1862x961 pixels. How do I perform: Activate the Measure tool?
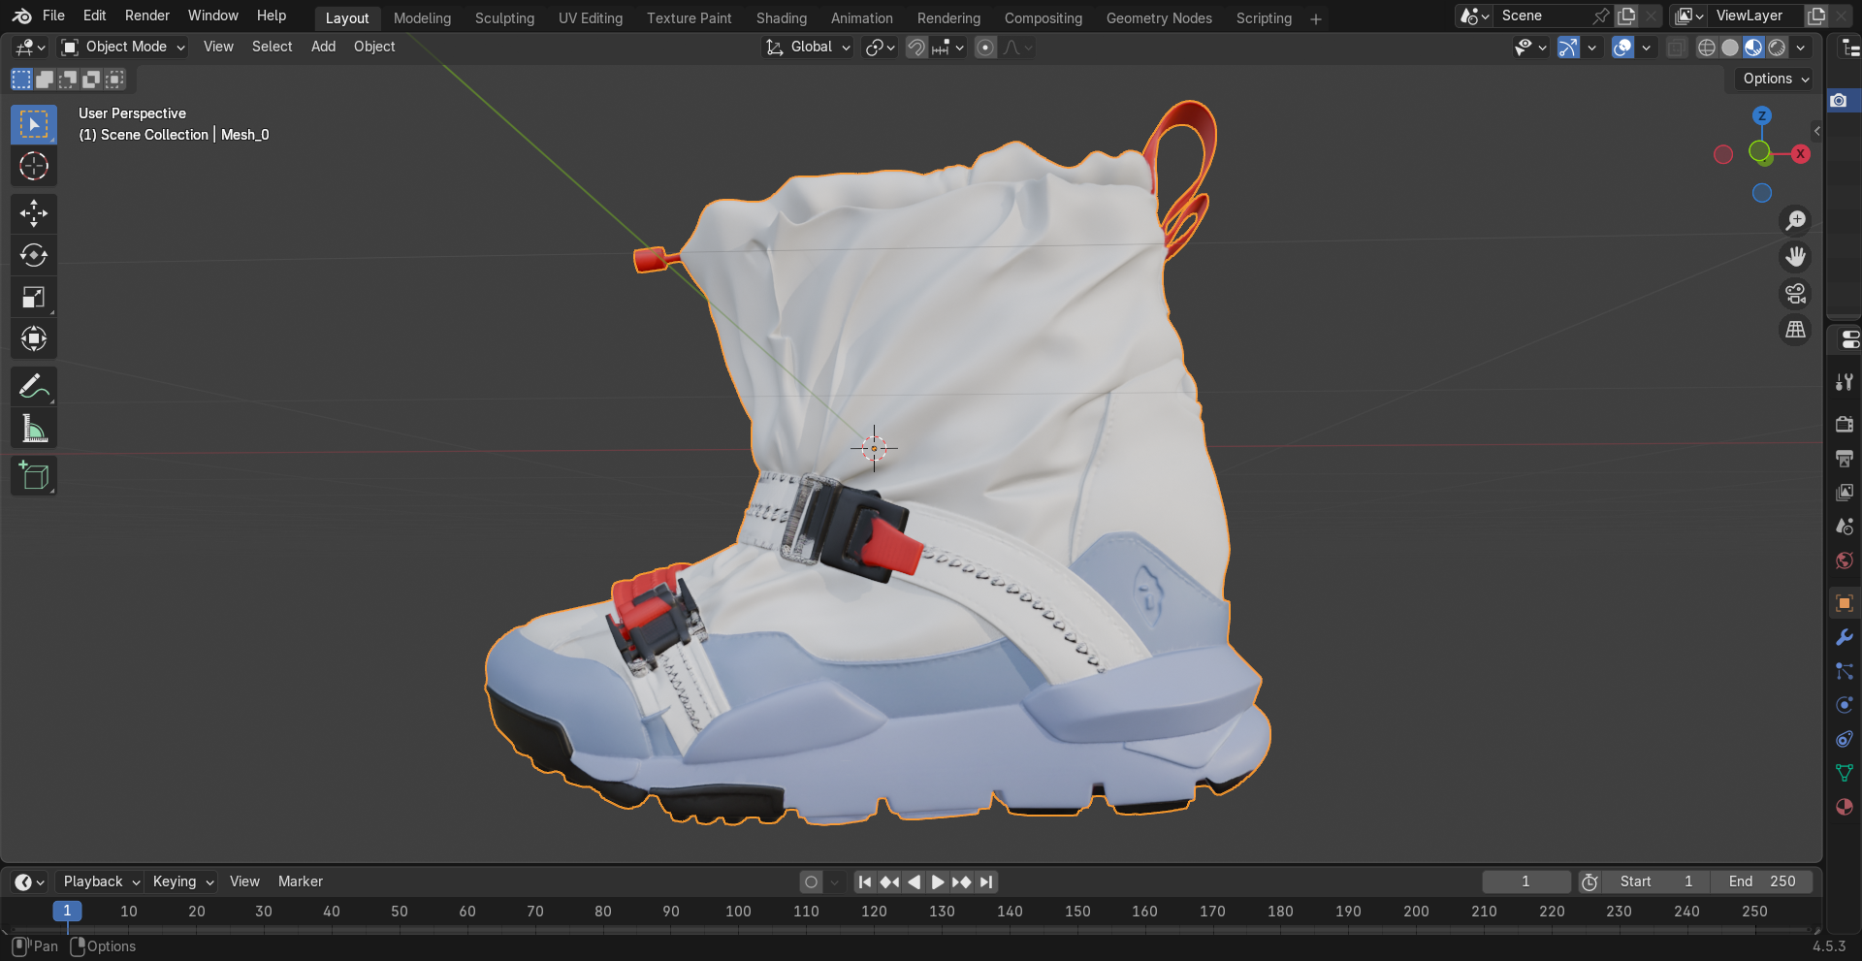point(33,427)
